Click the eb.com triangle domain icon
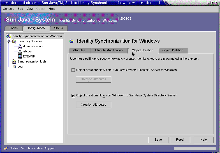220x153 pixels. 20,52
